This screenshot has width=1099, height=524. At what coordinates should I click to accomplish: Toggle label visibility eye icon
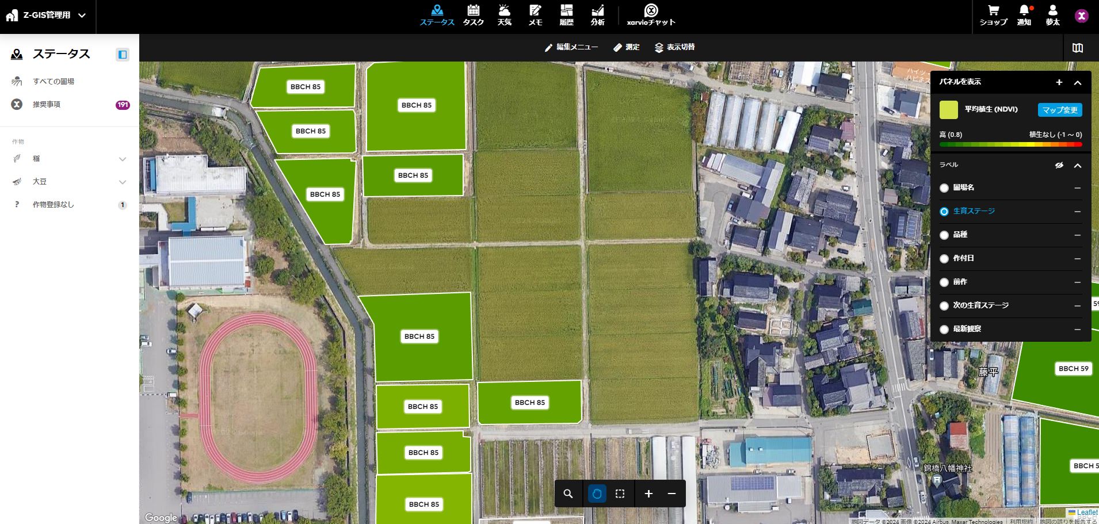tap(1059, 165)
